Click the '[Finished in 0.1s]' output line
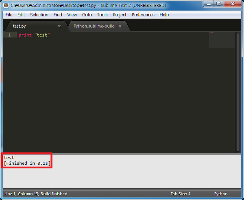Image resolution: width=244 pixels, height=200 pixels. tap(27, 163)
